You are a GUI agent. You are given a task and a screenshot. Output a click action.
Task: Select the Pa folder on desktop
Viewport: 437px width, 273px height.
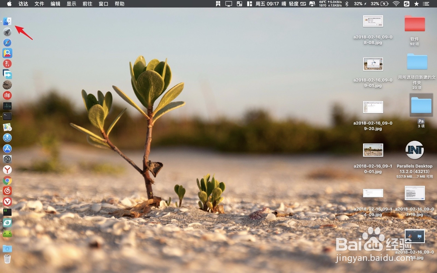pos(421,105)
